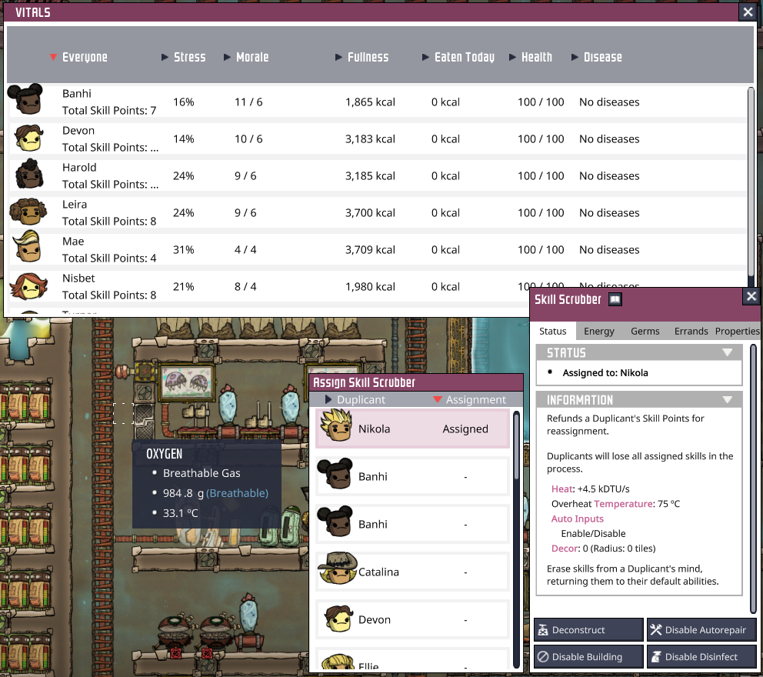Image resolution: width=763 pixels, height=677 pixels.
Task: Click Banhi's portrait in Vitals table
Action: click(x=25, y=100)
